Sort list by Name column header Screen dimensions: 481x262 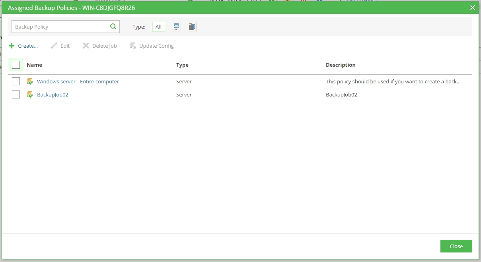coord(34,65)
